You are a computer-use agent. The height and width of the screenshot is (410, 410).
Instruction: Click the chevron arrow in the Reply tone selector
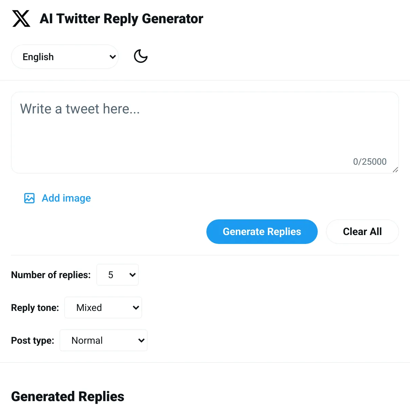[136, 307]
